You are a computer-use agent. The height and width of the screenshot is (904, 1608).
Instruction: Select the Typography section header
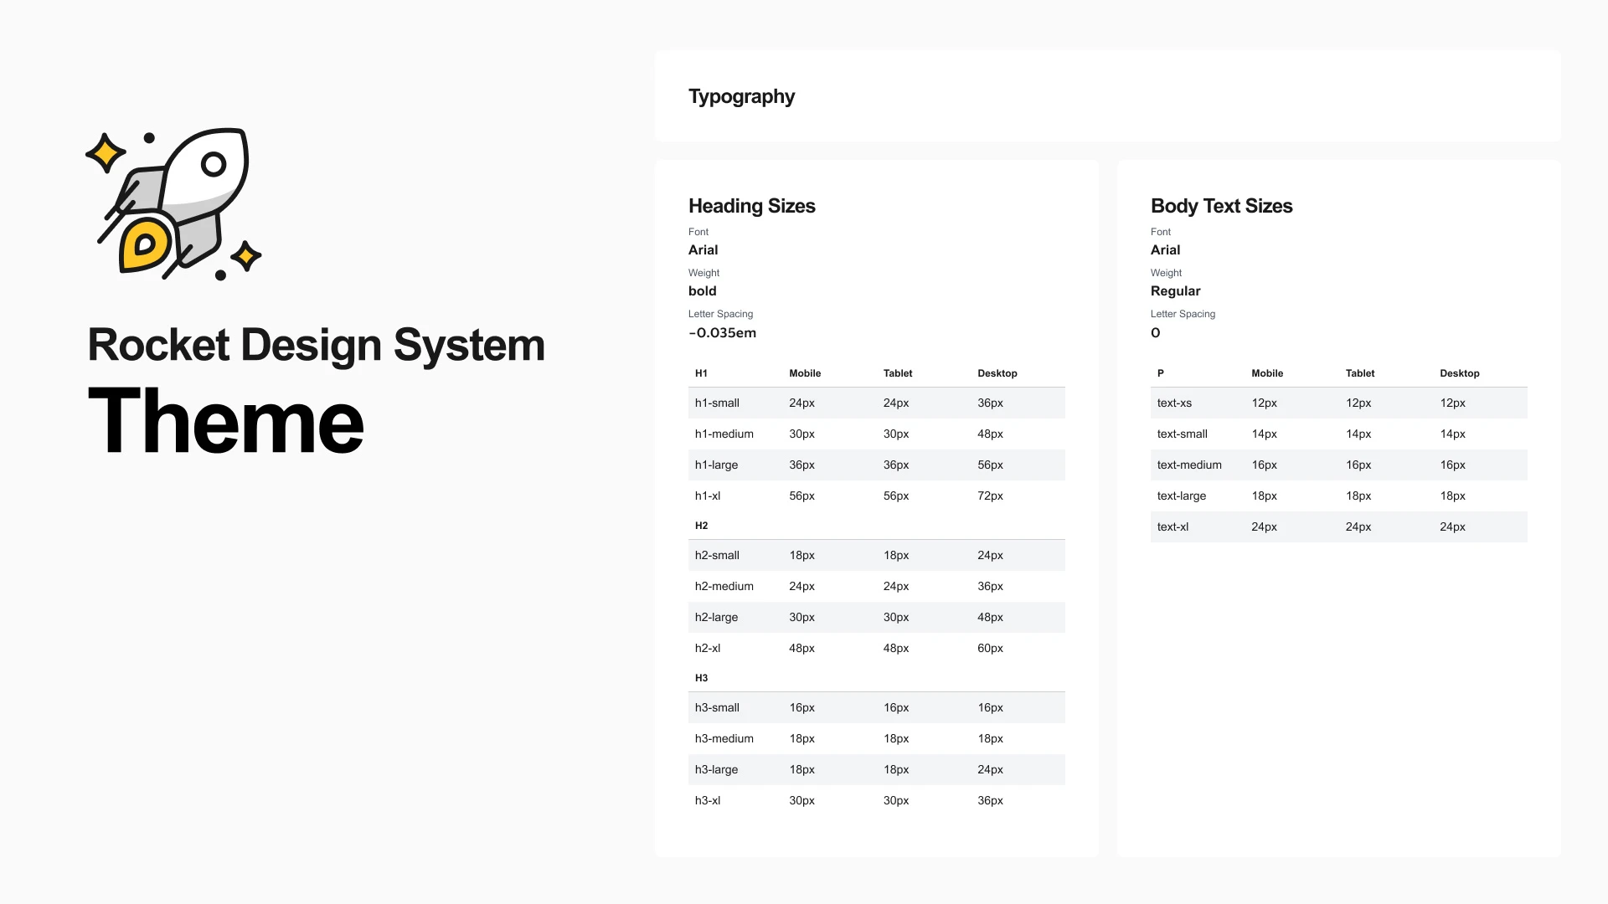click(741, 97)
